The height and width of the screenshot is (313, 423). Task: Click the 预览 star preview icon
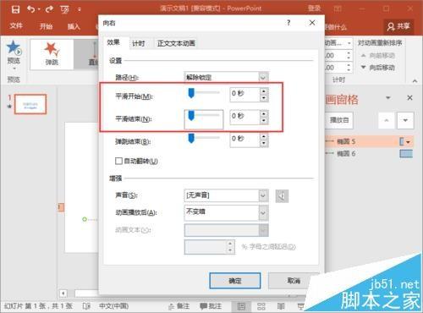tap(14, 47)
